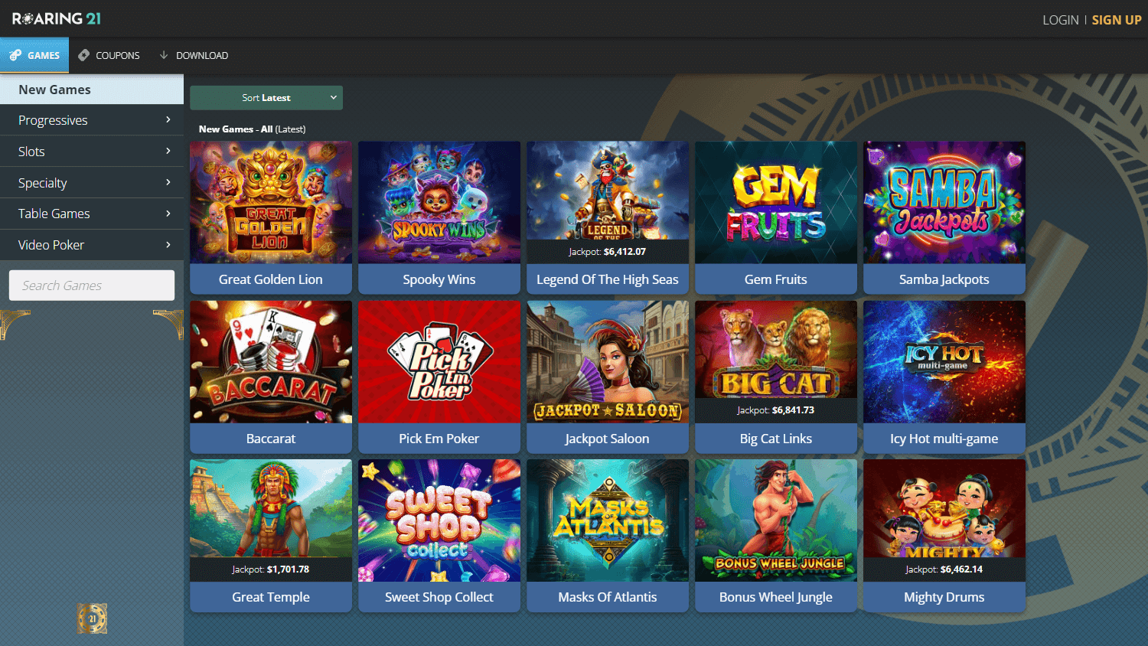Open the Spooky Wins game thumbnail

pyautogui.click(x=439, y=203)
